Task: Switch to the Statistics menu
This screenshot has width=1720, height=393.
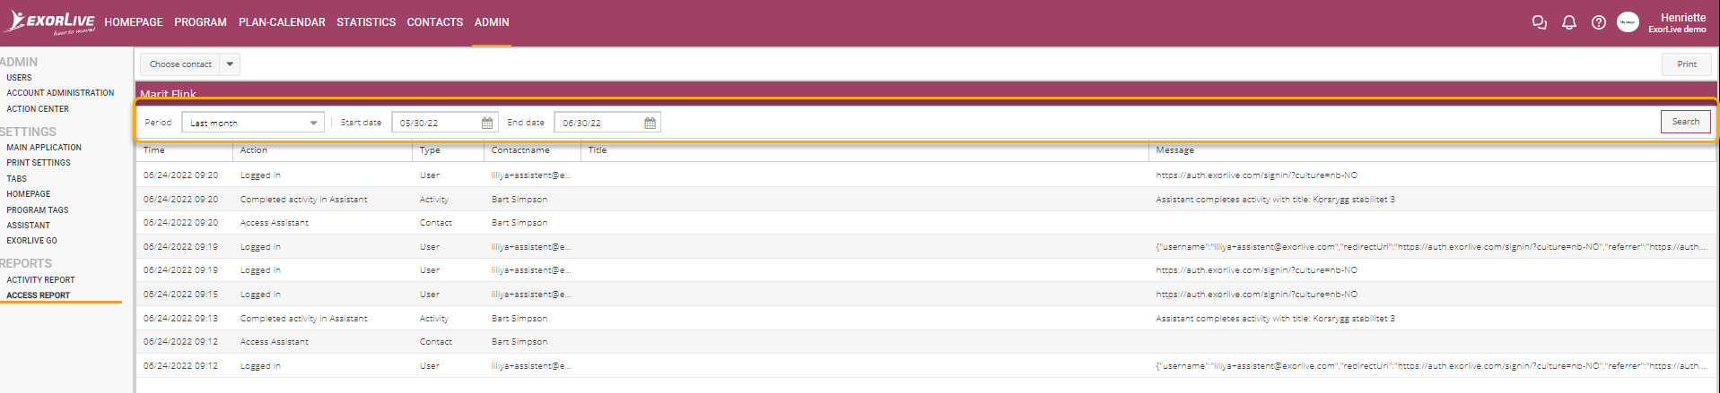Action: [x=366, y=22]
